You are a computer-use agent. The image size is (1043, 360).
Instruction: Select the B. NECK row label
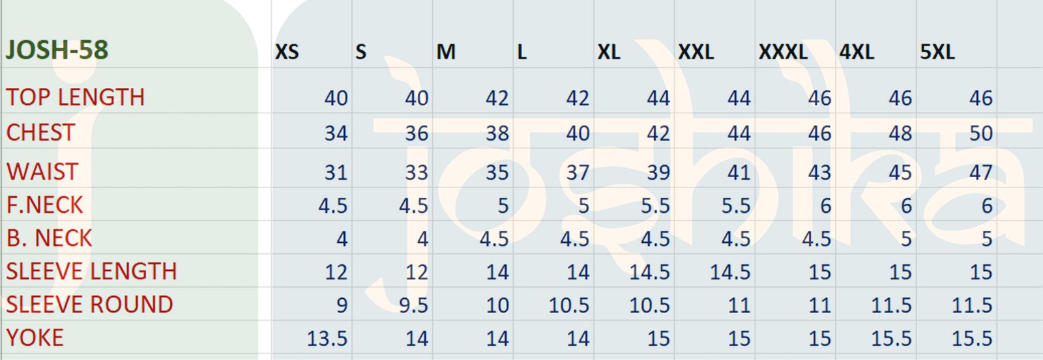(x=50, y=239)
